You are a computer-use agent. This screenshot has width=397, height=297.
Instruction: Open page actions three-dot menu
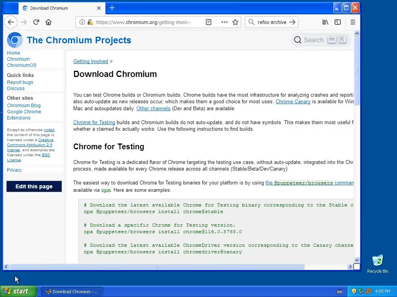[224, 22]
